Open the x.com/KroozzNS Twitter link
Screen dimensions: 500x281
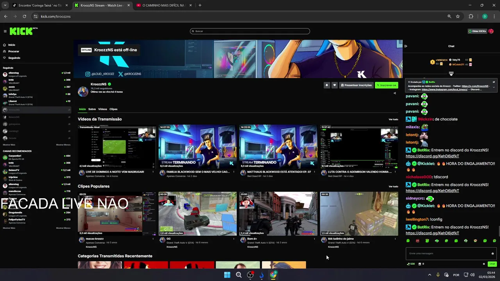[475, 86]
